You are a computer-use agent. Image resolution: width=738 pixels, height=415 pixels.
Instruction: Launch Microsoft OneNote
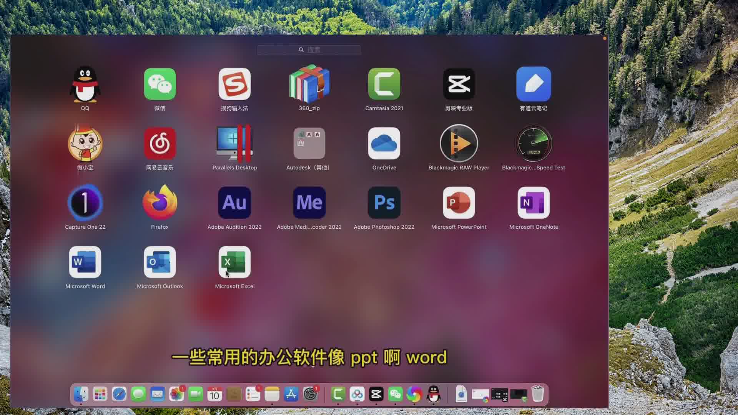click(534, 203)
